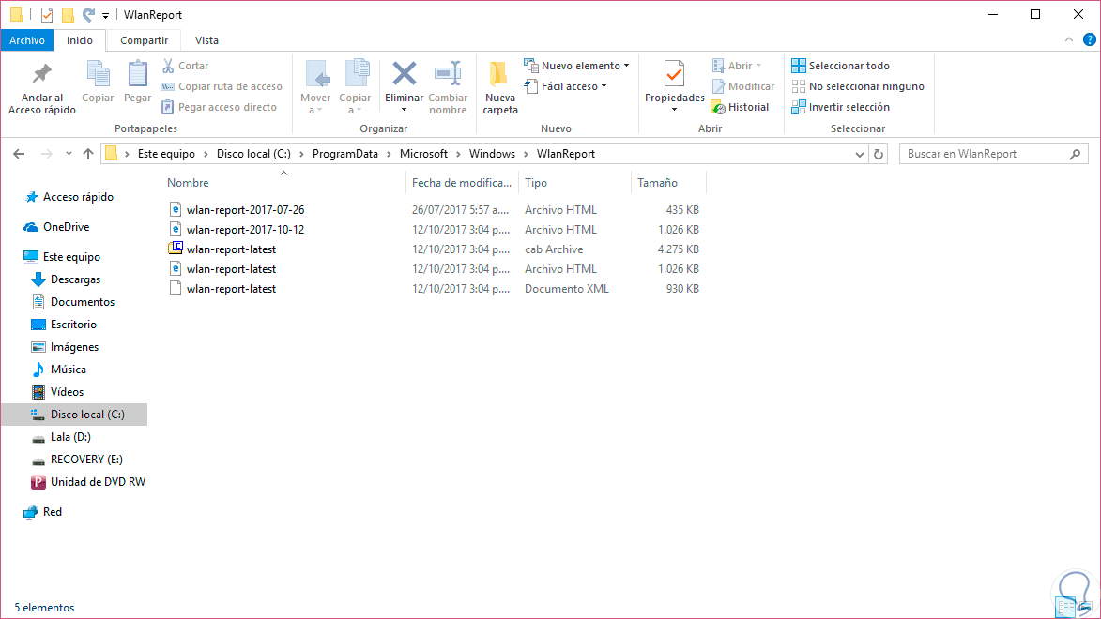Click Este equipo in the address path
This screenshot has width=1101, height=619.
(166, 154)
